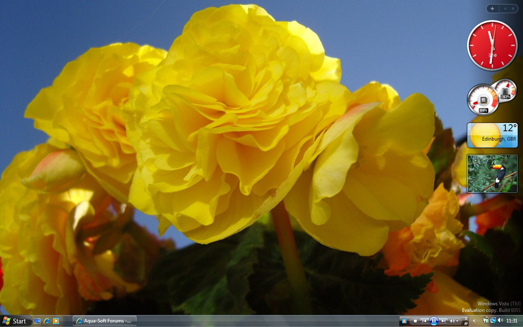Pause the currently playing media

click(434, 321)
